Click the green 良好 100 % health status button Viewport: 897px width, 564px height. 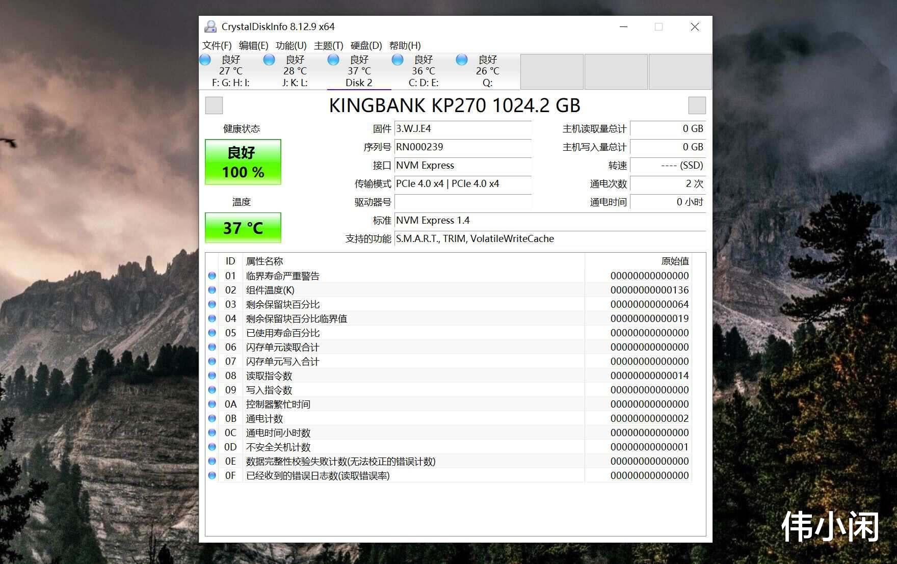pos(243,162)
